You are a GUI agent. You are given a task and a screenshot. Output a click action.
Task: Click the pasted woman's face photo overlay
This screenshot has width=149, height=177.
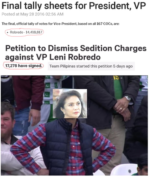pos(70,104)
